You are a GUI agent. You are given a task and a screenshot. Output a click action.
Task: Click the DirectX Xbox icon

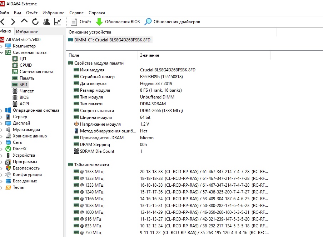click(x=8, y=149)
